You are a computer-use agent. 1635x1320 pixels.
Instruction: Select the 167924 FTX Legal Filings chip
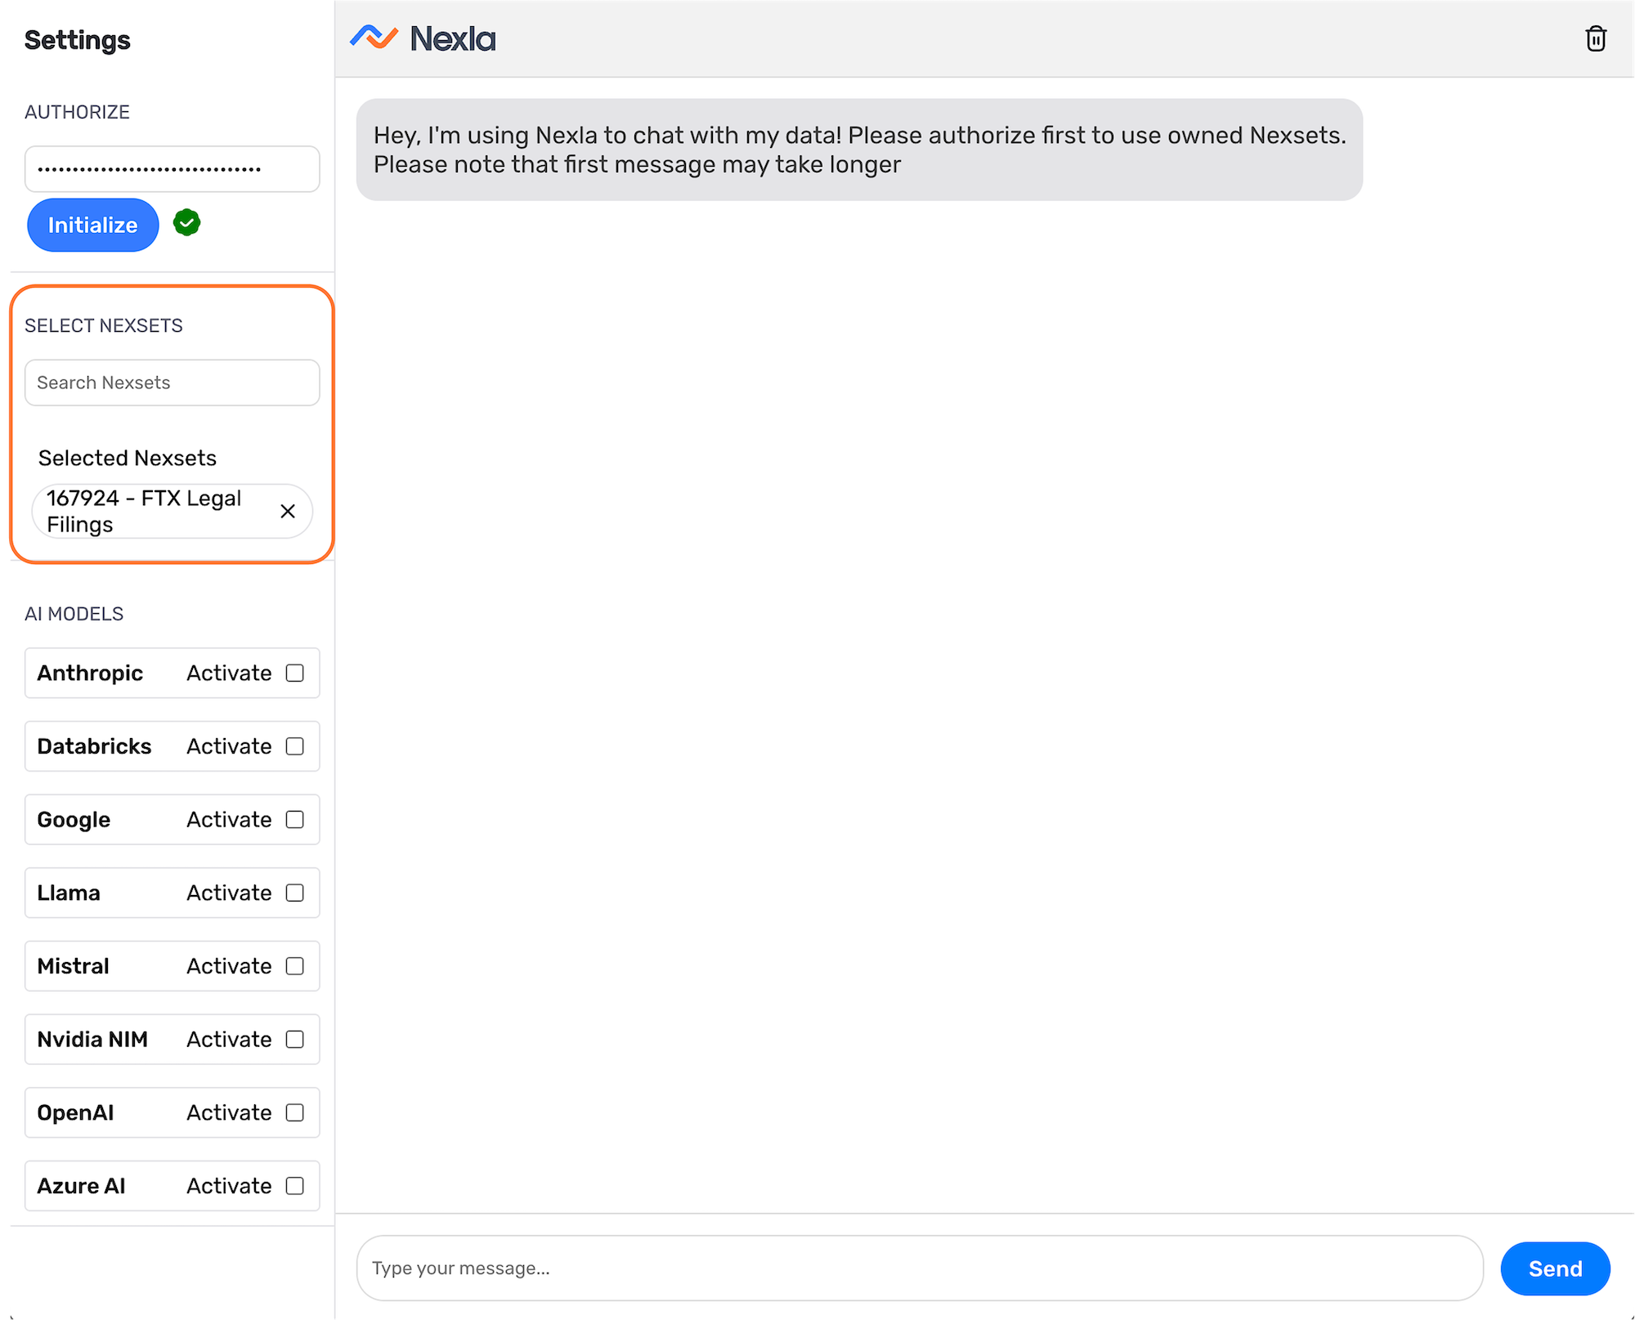tap(144, 512)
